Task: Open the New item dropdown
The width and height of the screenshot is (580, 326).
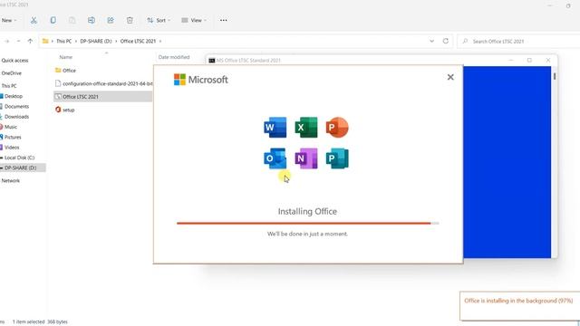Action: coord(8,20)
